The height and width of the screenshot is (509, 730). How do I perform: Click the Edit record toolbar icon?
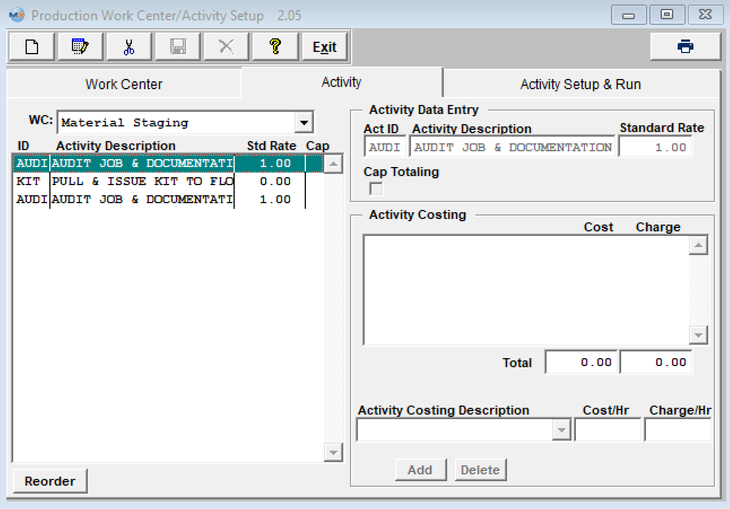80,47
